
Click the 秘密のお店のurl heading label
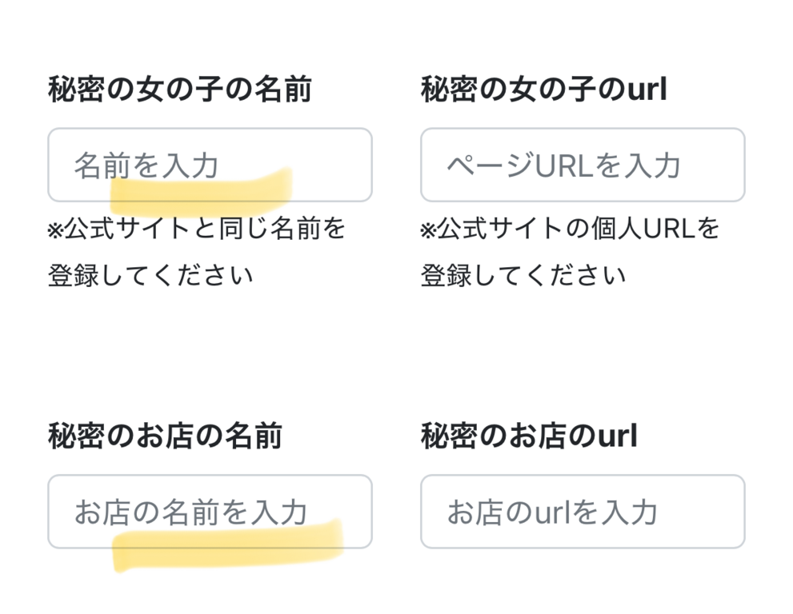pyautogui.click(x=529, y=437)
